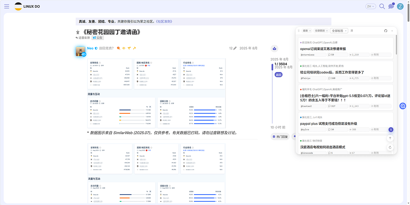Click the LINUX DO site logo
Screen dimensions: 410x205
click(x=27, y=6)
